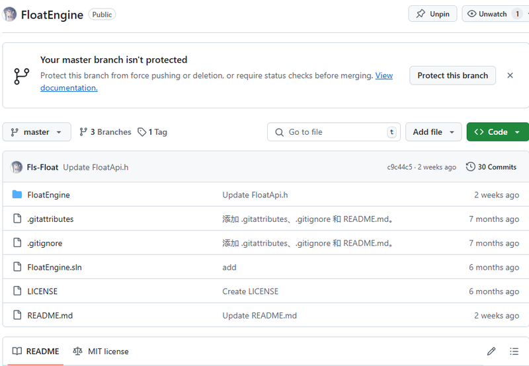Open the .gitattributes file
The image size is (529, 366).
pos(50,219)
